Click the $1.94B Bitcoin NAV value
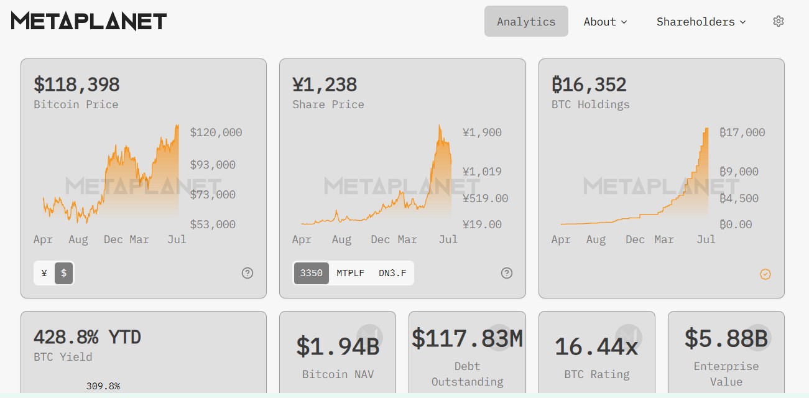 tap(338, 346)
